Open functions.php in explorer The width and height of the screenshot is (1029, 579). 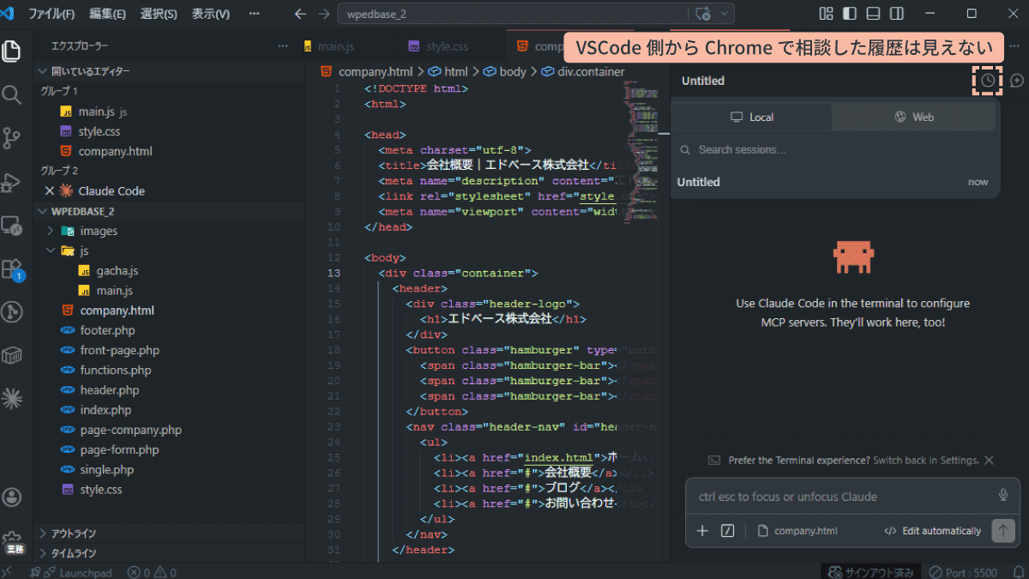point(116,370)
